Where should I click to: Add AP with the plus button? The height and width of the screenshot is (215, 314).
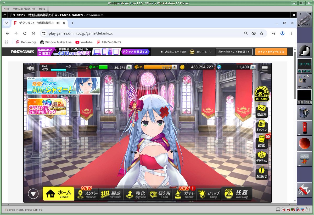pyautogui.click(x=129, y=67)
